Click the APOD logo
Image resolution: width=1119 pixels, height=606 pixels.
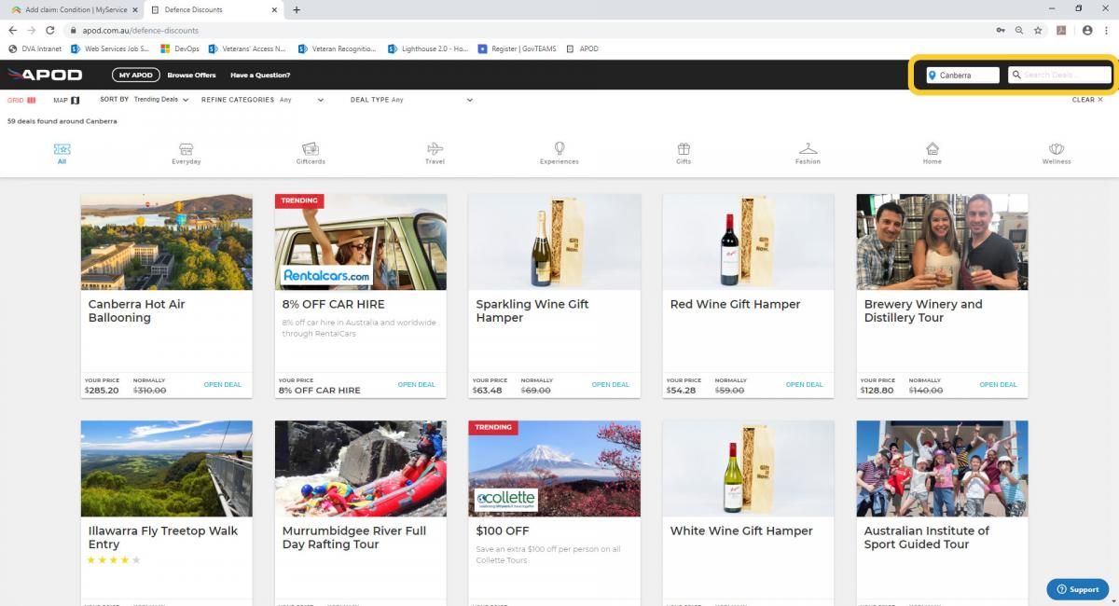pyautogui.click(x=45, y=75)
